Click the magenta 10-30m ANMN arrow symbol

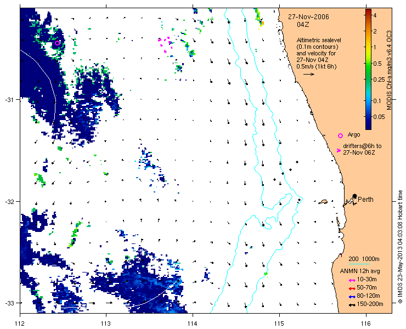pos(352,280)
